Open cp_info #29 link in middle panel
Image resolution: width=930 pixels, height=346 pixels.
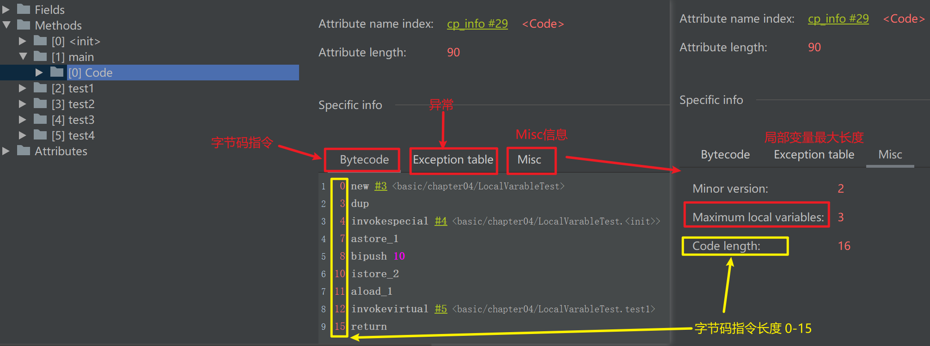[477, 24]
